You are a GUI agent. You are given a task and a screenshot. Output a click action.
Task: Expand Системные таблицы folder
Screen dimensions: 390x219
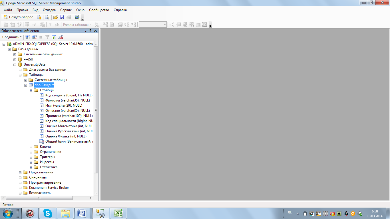click(x=26, y=80)
